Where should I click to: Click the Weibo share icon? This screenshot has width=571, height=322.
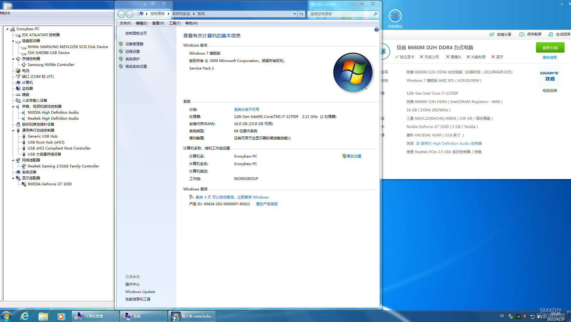click(492, 34)
